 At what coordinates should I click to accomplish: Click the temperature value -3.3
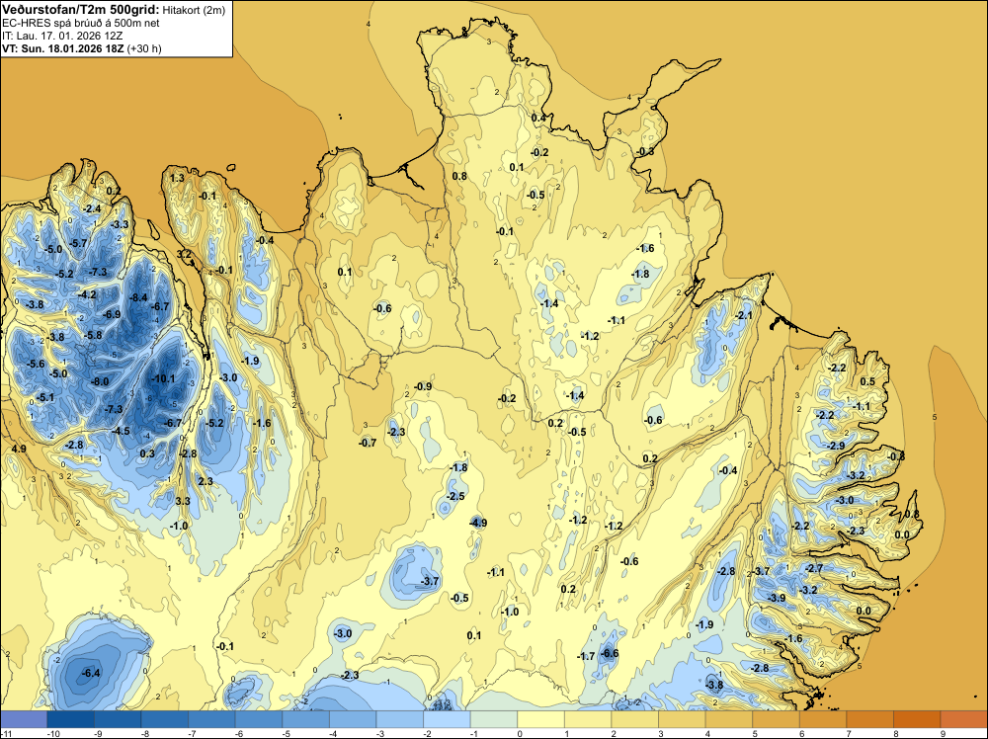pos(120,224)
